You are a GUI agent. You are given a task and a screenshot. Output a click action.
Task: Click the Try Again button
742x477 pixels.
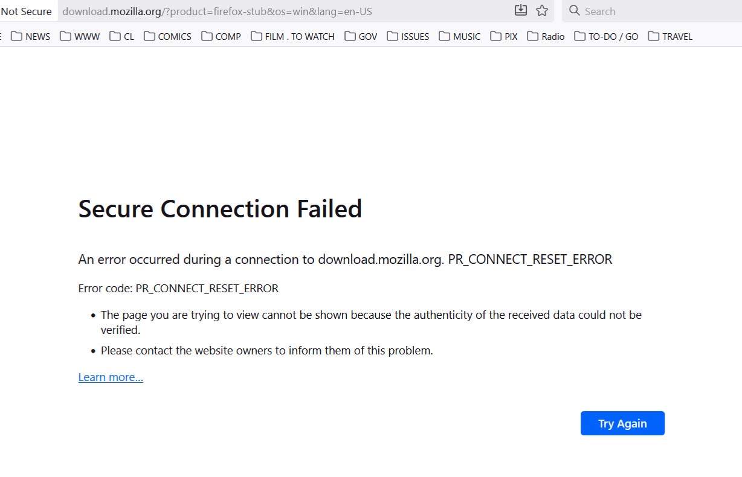point(622,423)
